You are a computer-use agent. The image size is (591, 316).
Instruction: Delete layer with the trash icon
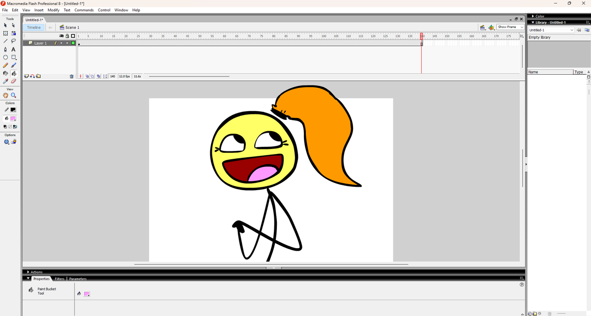click(71, 76)
